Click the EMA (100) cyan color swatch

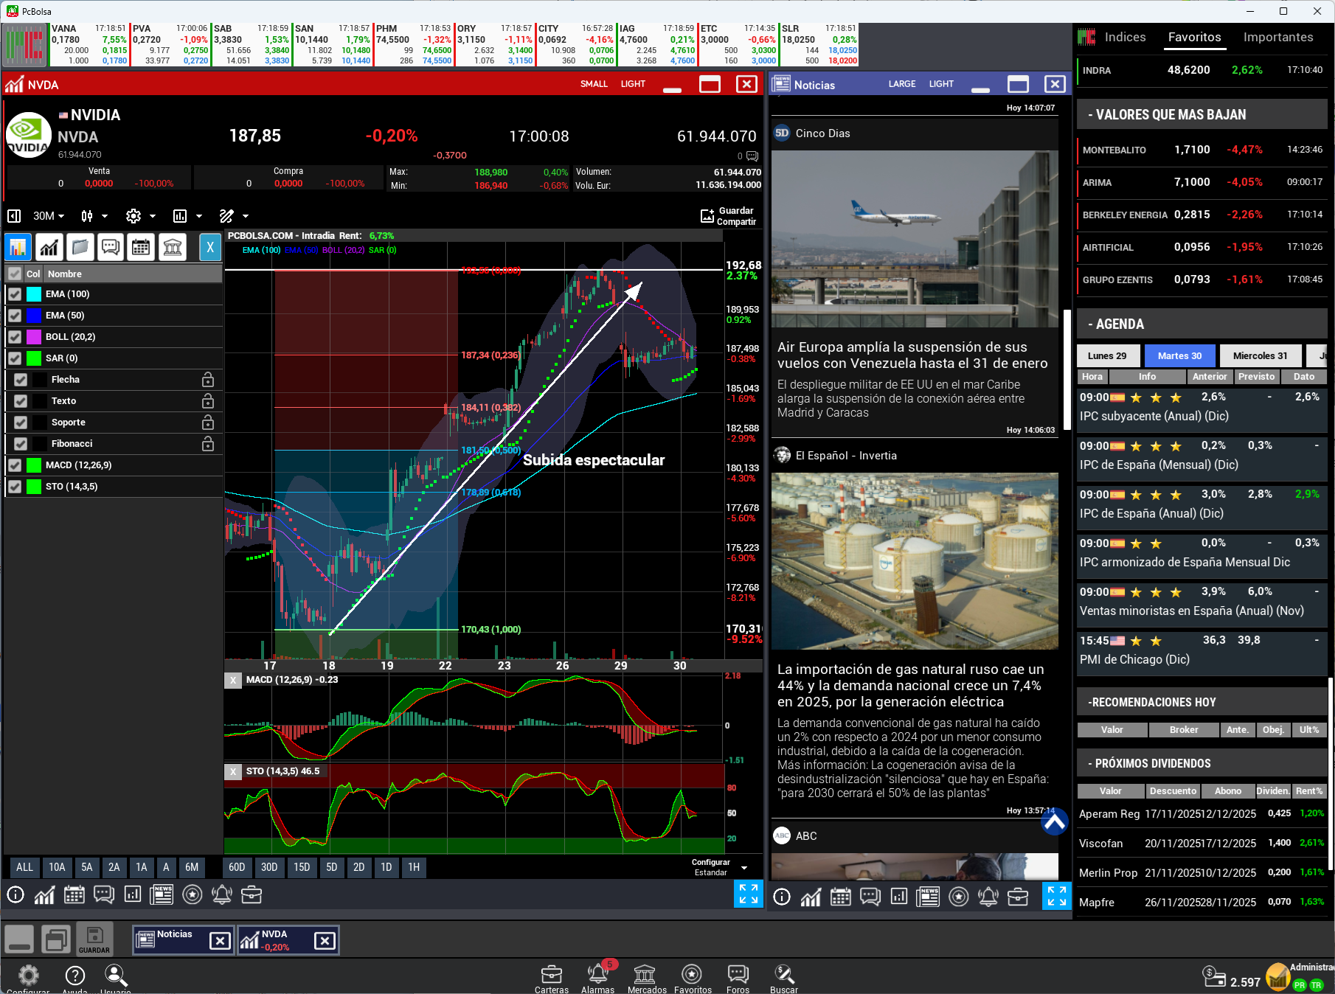click(34, 294)
